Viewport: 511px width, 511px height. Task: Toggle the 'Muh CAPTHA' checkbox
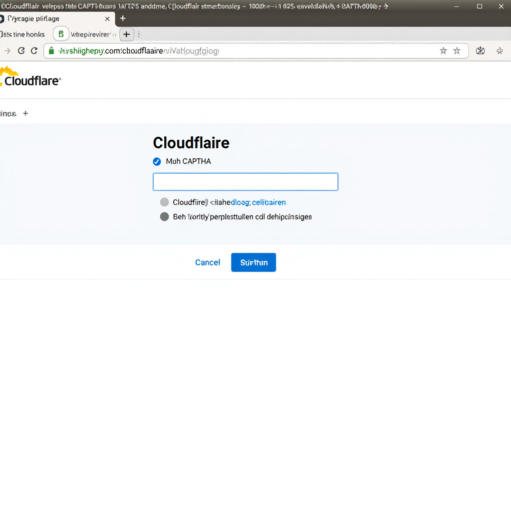[157, 161]
